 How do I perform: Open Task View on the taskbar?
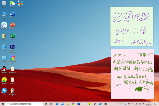[x=51, y=104]
